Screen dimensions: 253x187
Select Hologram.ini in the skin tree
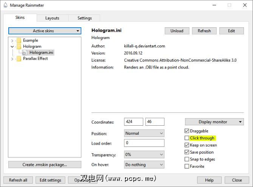point(41,52)
